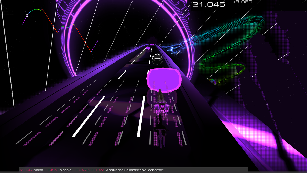Click the large purple block ahead of ship

pyautogui.click(x=164, y=80)
